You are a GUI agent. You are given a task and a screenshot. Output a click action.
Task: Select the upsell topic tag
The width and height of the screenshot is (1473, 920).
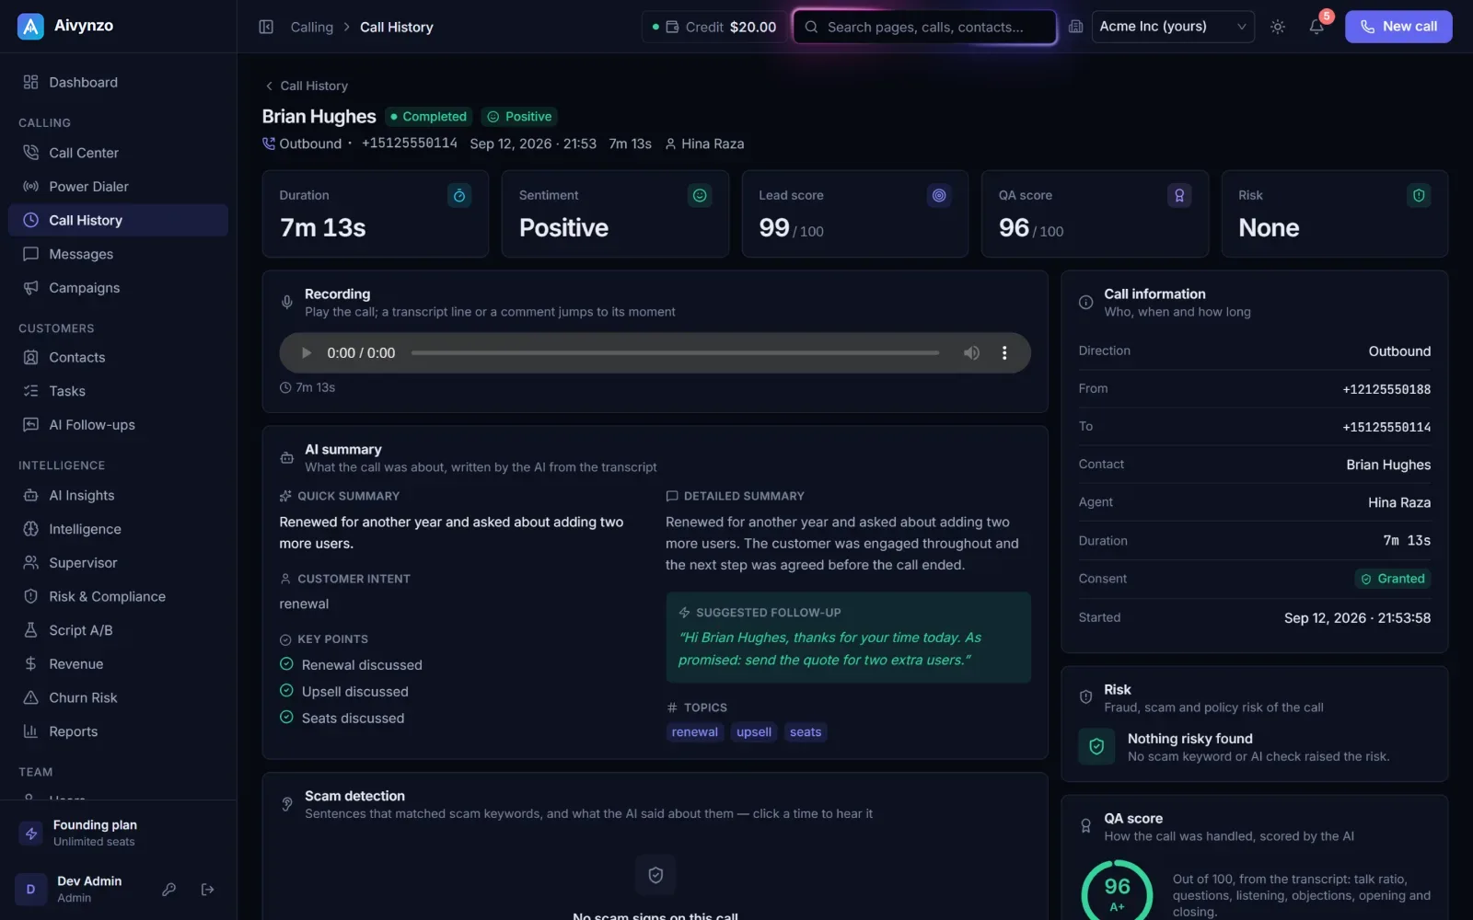coord(754,732)
